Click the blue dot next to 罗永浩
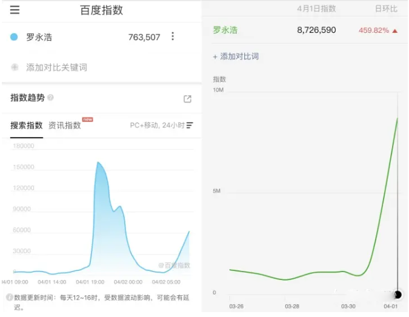Image resolution: width=409 pixels, height=317 pixels. click(x=14, y=37)
